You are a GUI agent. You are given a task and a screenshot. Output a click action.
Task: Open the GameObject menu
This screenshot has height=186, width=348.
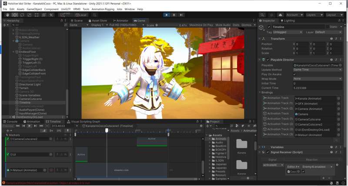[34, 9]
